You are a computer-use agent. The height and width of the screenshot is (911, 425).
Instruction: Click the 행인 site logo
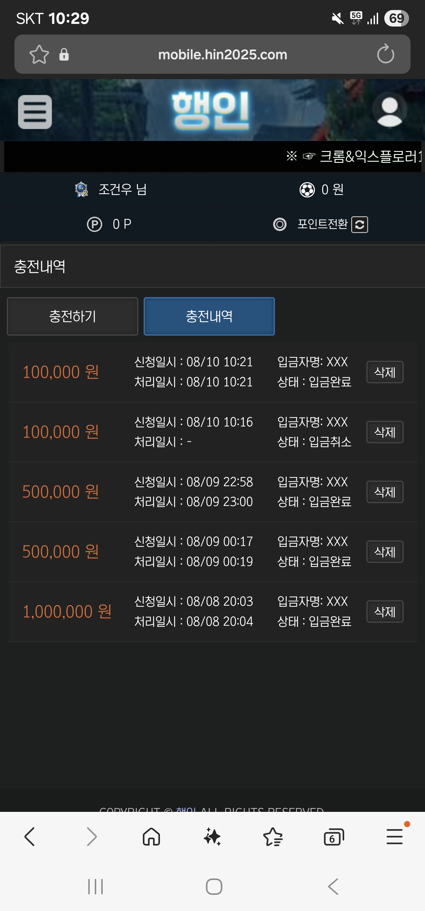[210, 110]
